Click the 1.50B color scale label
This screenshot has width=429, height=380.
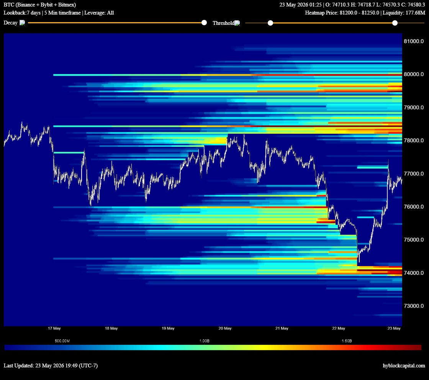point(347,341)
